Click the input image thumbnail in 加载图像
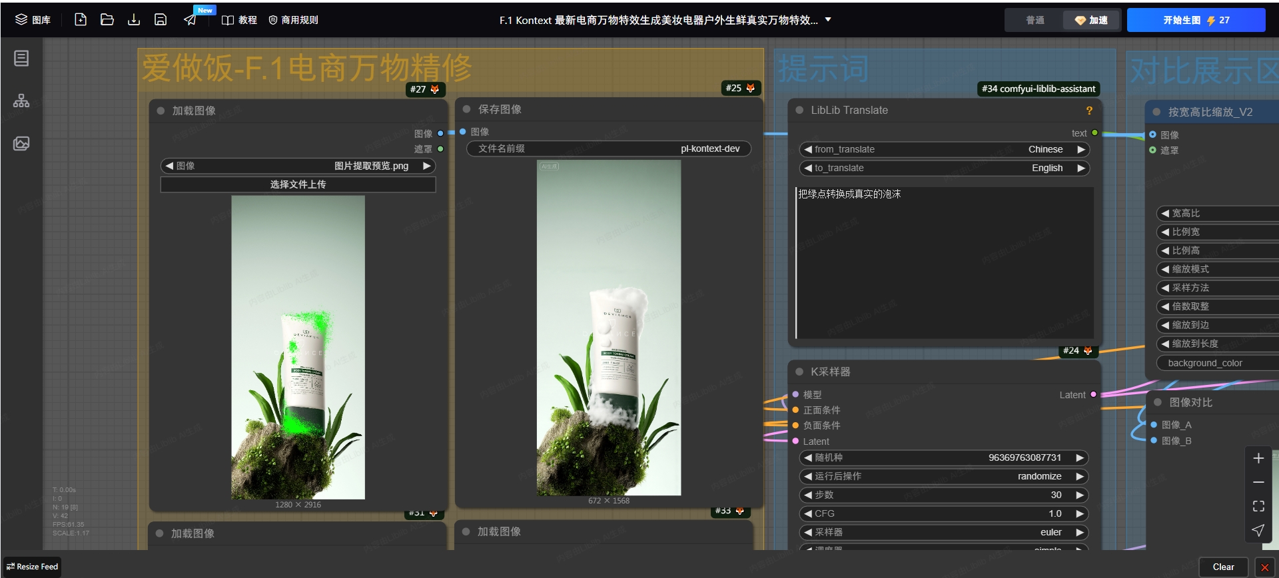The height and width of the screenshot is (578, 1279). 298,347
